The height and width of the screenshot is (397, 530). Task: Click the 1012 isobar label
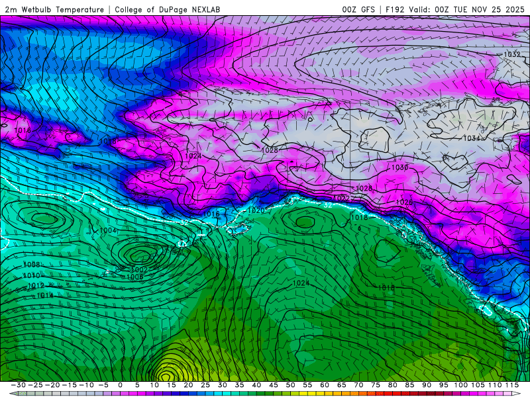pos(36,286)
